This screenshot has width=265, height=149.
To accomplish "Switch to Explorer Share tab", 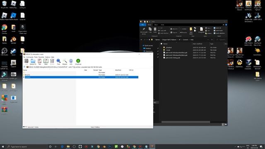I will click(x=156, y=25).
